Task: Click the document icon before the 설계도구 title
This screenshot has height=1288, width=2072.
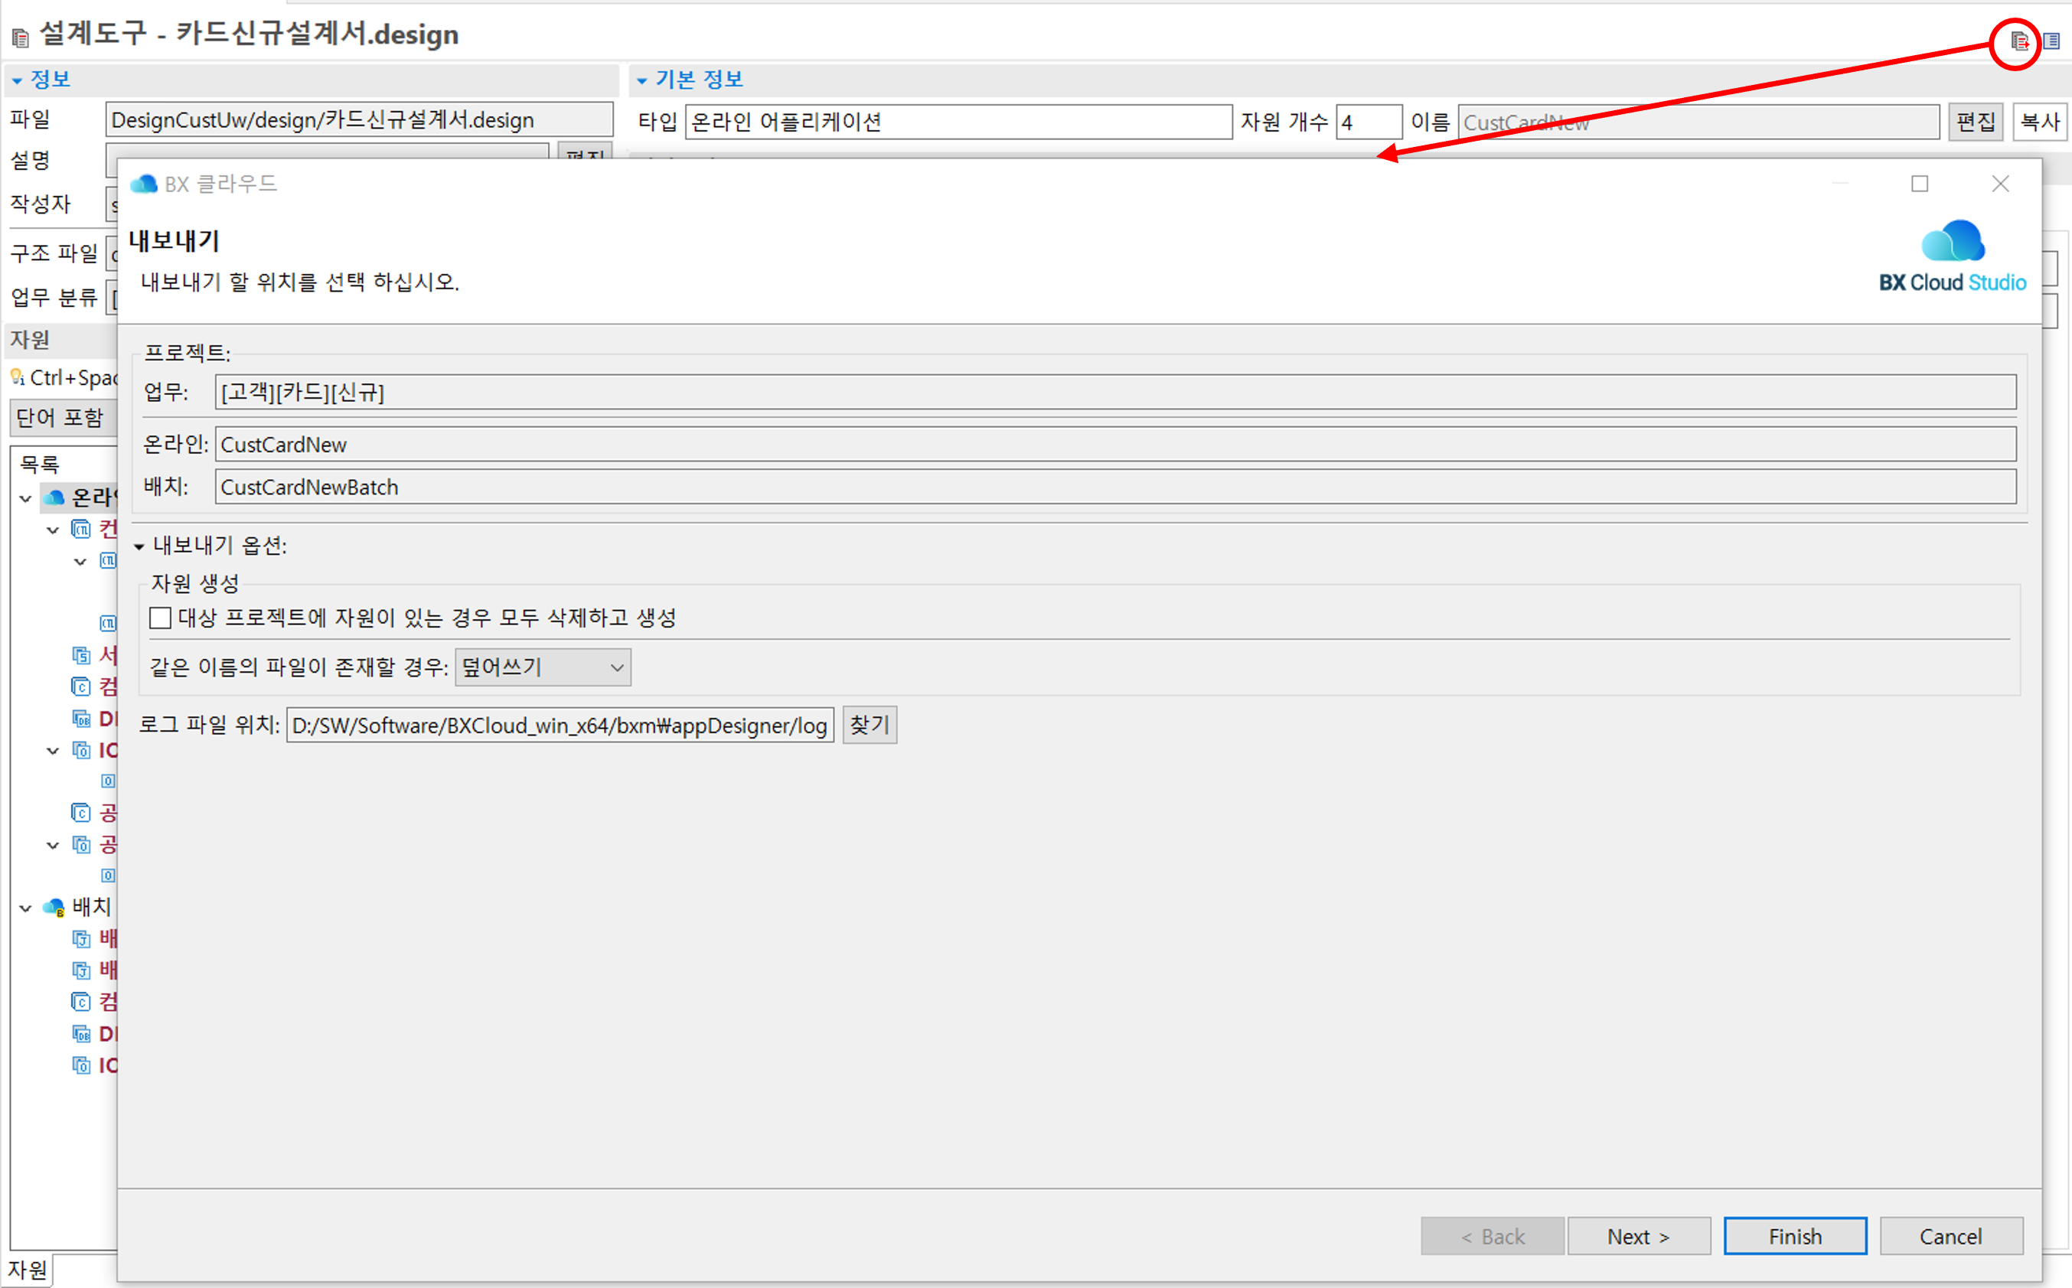Action: (21, 37)
